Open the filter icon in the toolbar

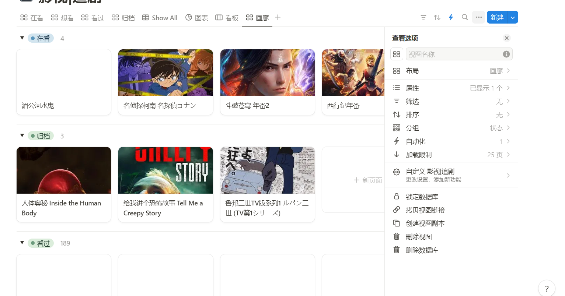(423, 17)
